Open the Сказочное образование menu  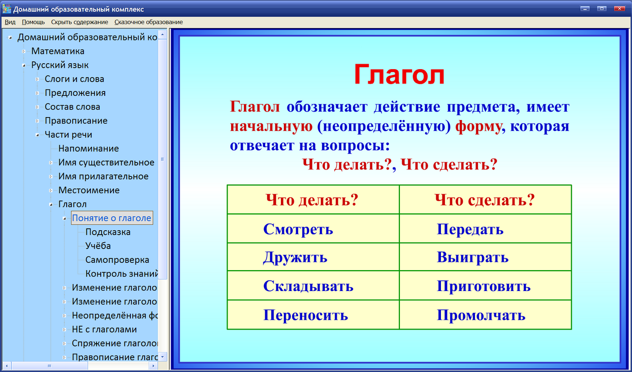tap(148, 22)
